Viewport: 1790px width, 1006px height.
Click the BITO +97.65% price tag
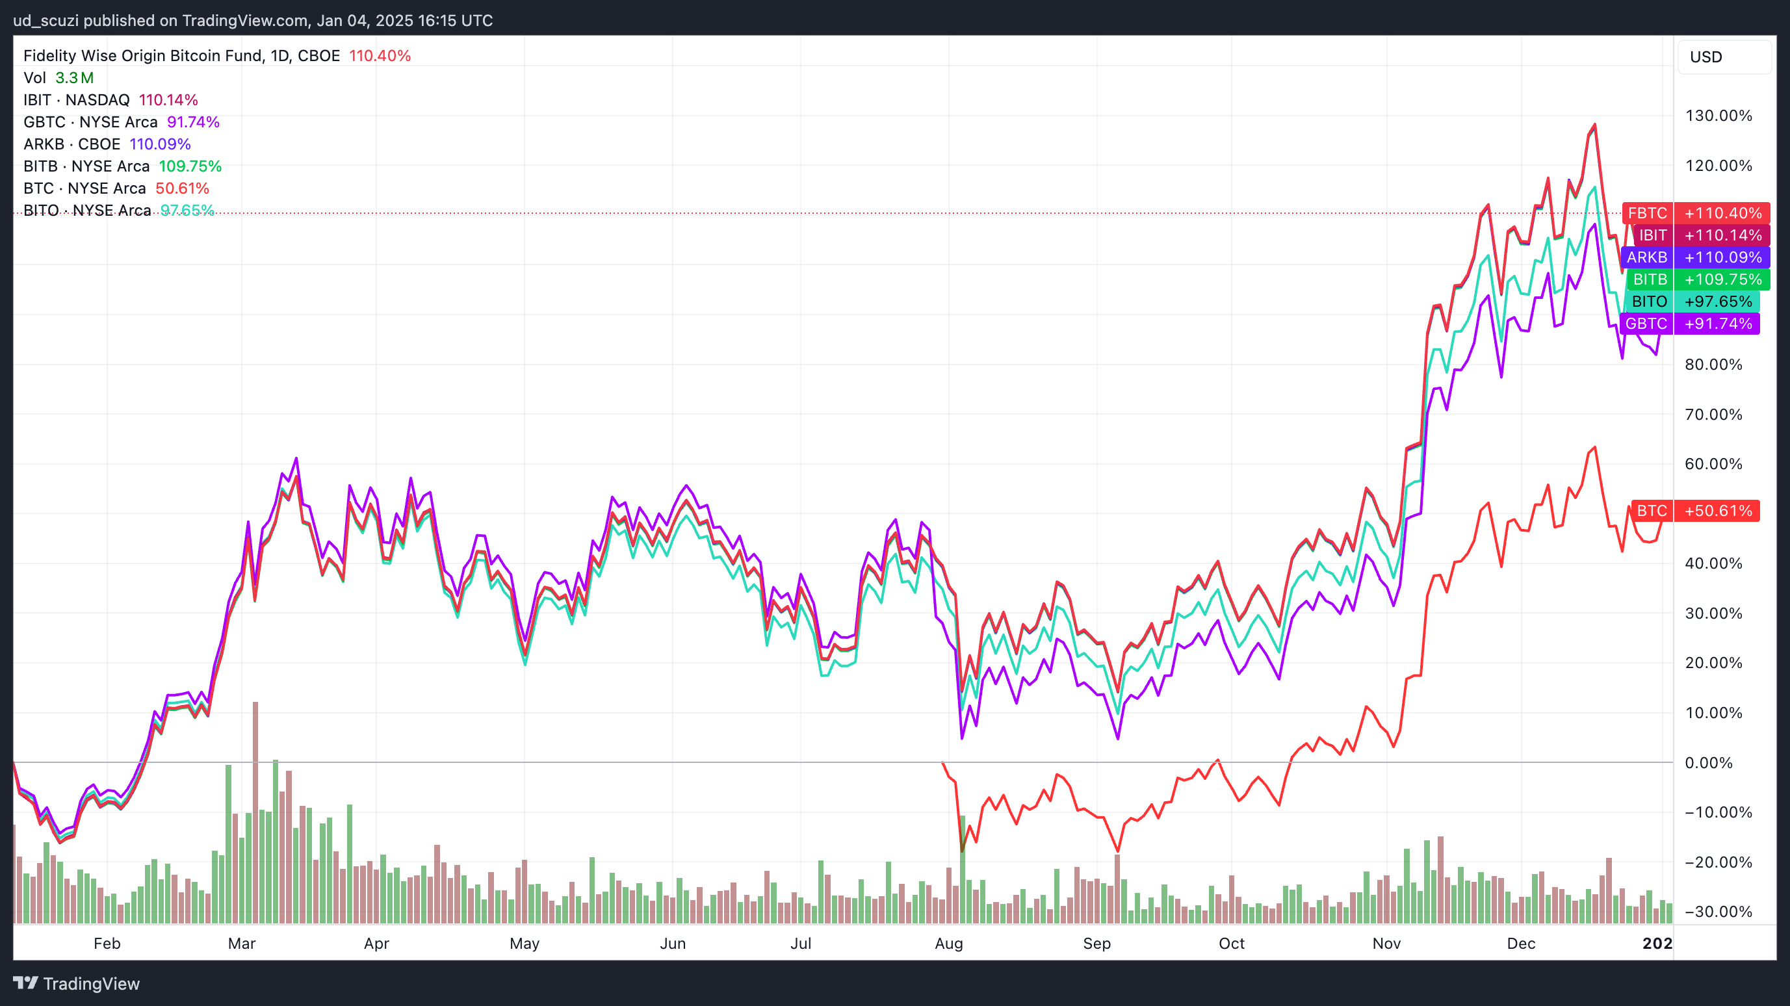click(x=1694, y=301)
